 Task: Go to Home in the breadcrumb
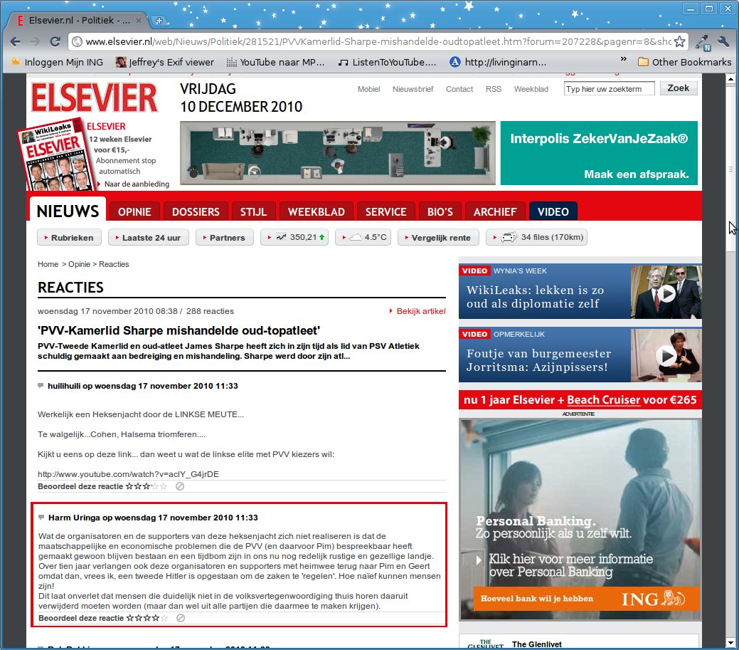(48, 264)
